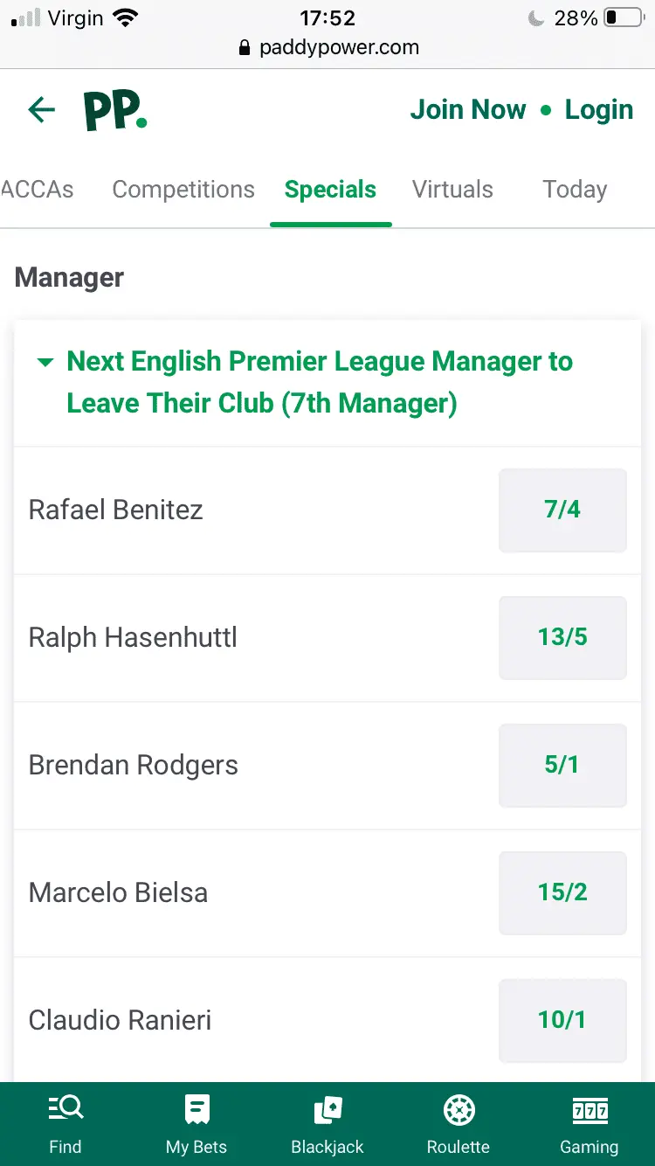Tap the padlock icon in address bar

pos(245,48)
